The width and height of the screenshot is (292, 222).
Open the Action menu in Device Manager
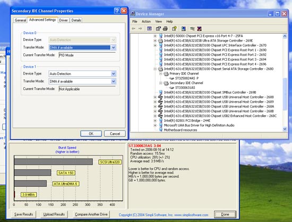click(146, 21)
